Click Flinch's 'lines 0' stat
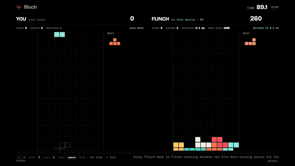Screen dimensions: 295x166 [157, 28]
